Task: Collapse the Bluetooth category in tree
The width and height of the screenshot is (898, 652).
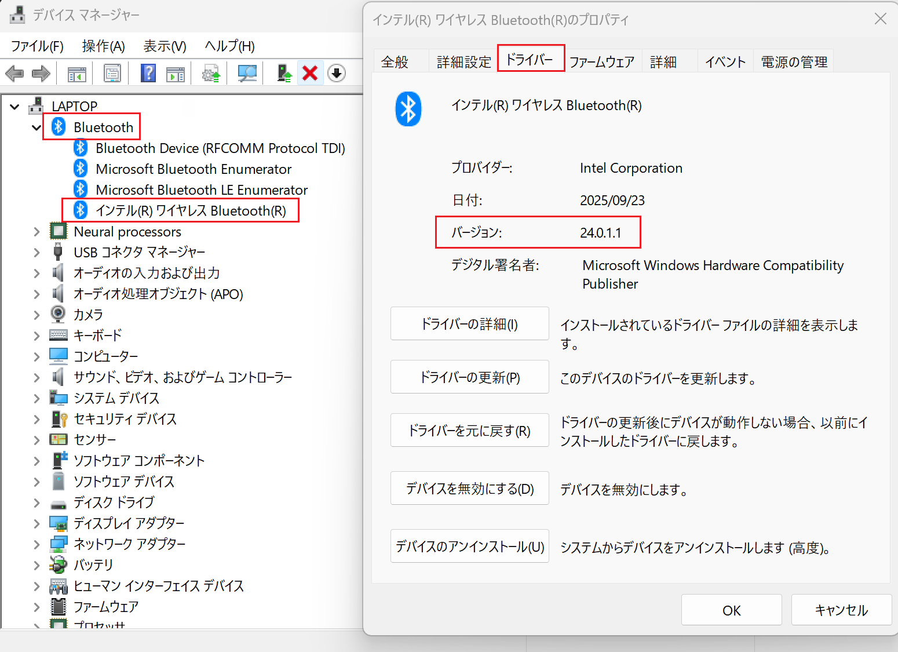Action: point(36,128)
